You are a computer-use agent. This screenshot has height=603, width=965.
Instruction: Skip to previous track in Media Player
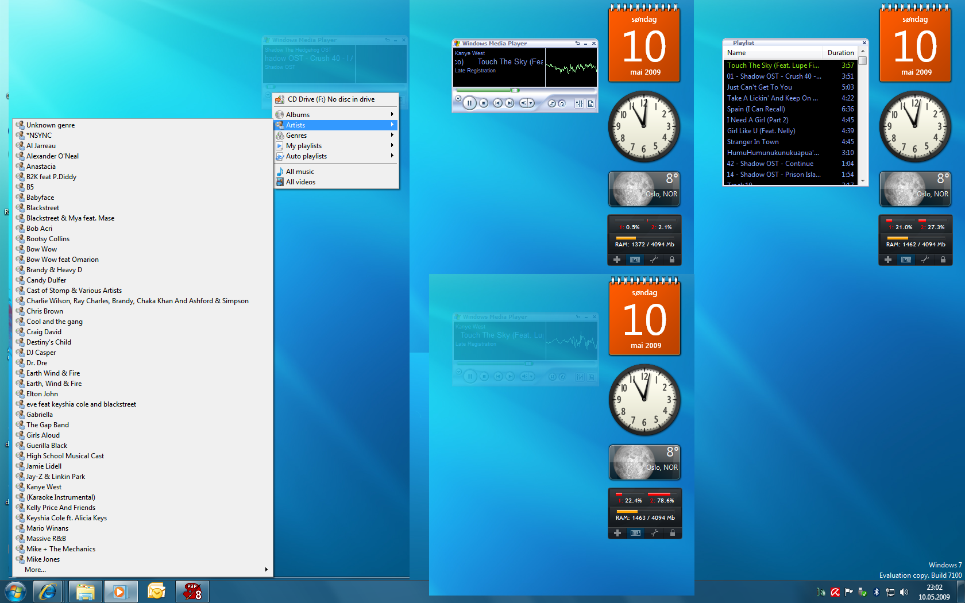pyautogui.click(x=497, y=103)
